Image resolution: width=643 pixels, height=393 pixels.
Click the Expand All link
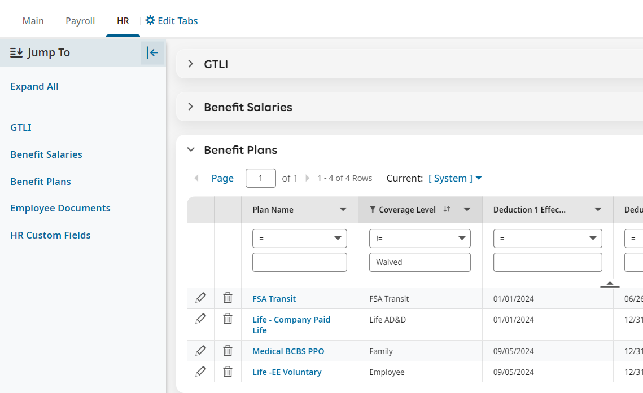(34, 86)
